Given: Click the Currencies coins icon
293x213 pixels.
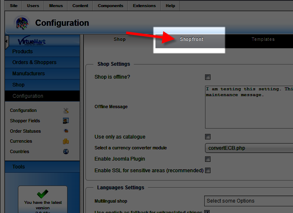Looking at the screenshot, I should click(x=65, y=141).
